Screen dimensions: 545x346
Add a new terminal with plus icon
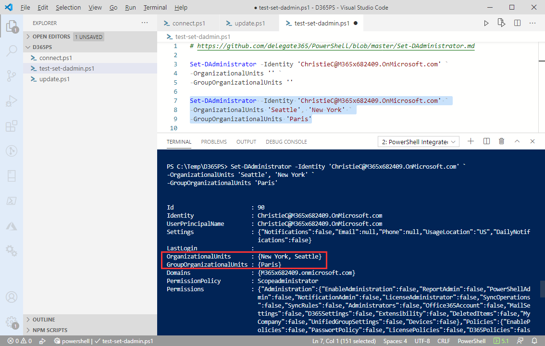coord(471,141)
